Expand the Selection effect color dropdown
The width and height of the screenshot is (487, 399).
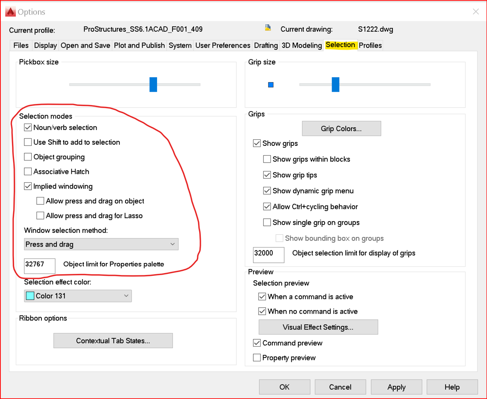point(78,296)
